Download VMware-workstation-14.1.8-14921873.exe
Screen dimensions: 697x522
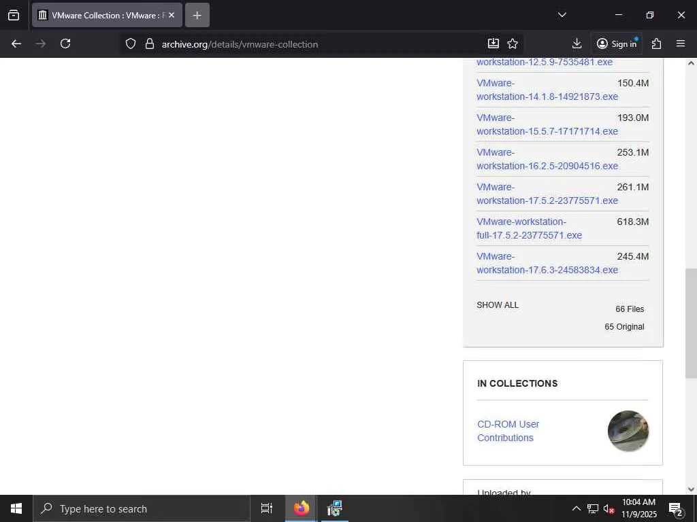[547, 90]
